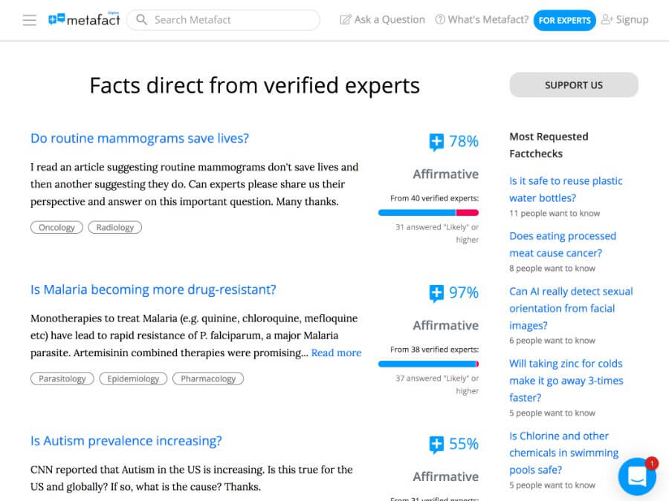Open the chat widget bubble
This screenshot has width=669, height=501.
pos(637,477)
